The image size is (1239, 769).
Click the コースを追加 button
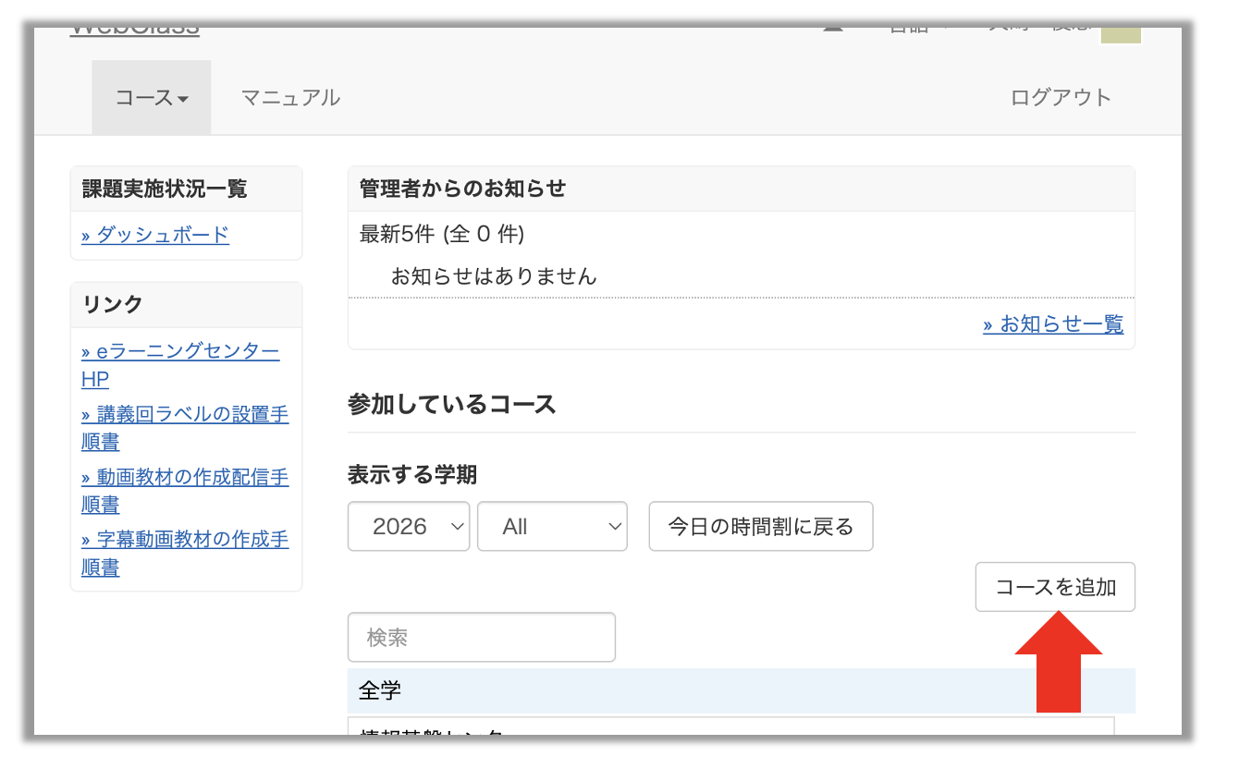pos(1055,587)
